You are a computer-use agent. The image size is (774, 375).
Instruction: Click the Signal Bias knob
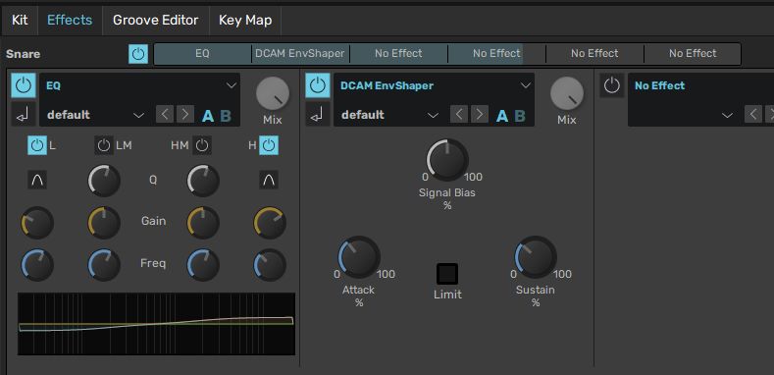click(x=447, y=160)
